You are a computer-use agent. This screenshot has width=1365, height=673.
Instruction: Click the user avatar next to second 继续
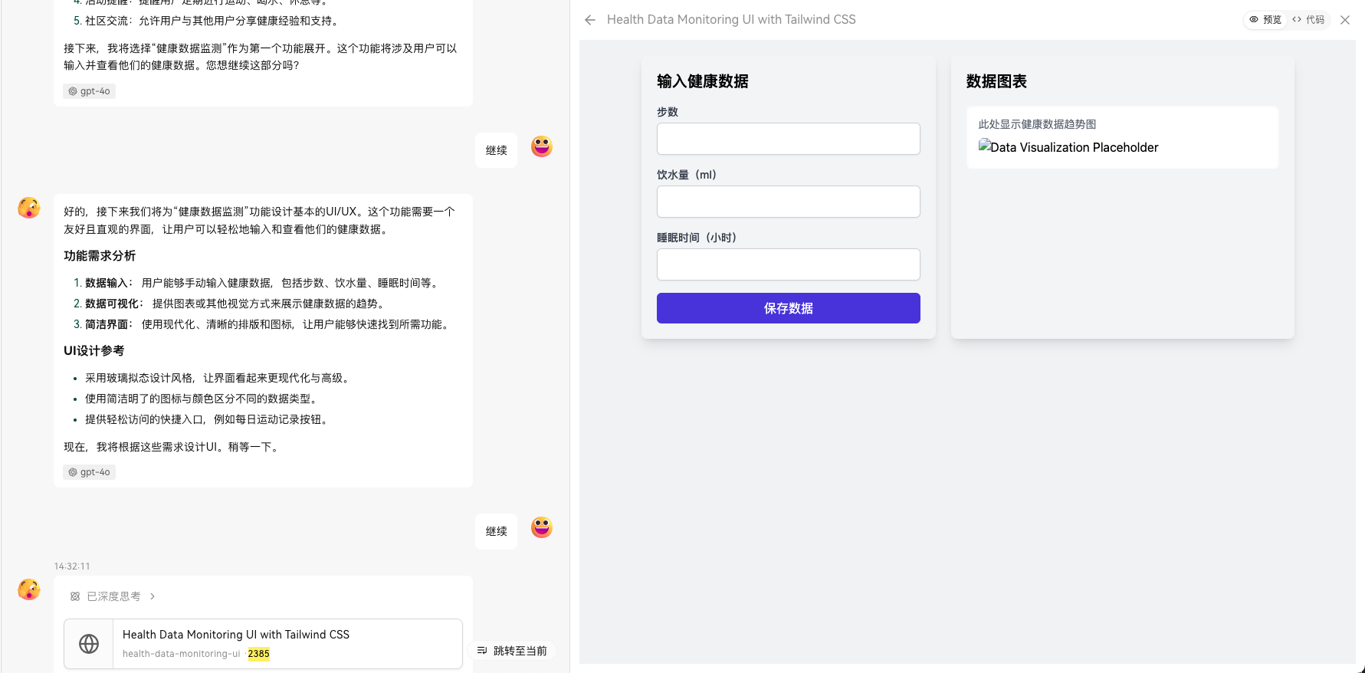542,527
